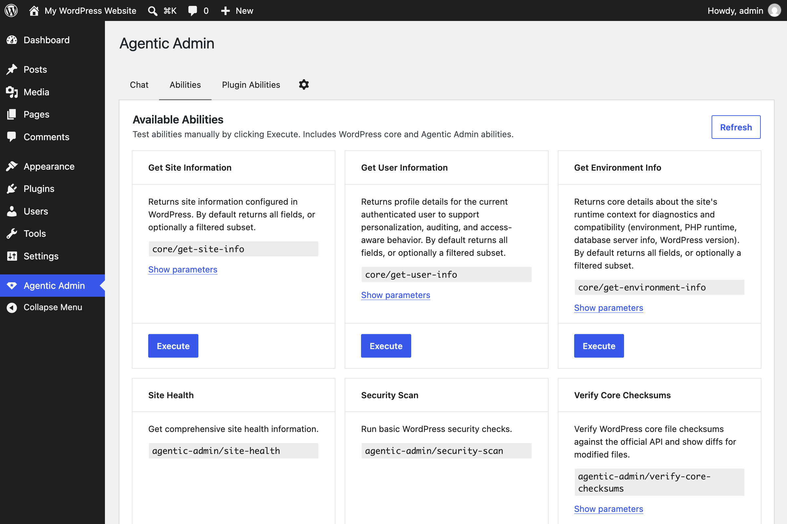
Task: Select the Abilities tab
Action: (x=185, y=85)
